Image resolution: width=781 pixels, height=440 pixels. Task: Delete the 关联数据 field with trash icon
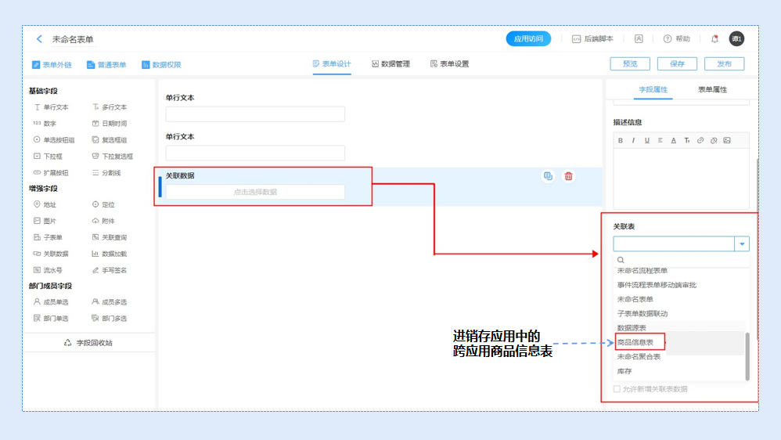click(568, 176)
